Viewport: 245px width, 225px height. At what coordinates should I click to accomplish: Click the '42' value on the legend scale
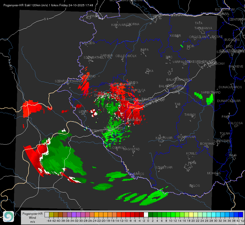[242, 221]
